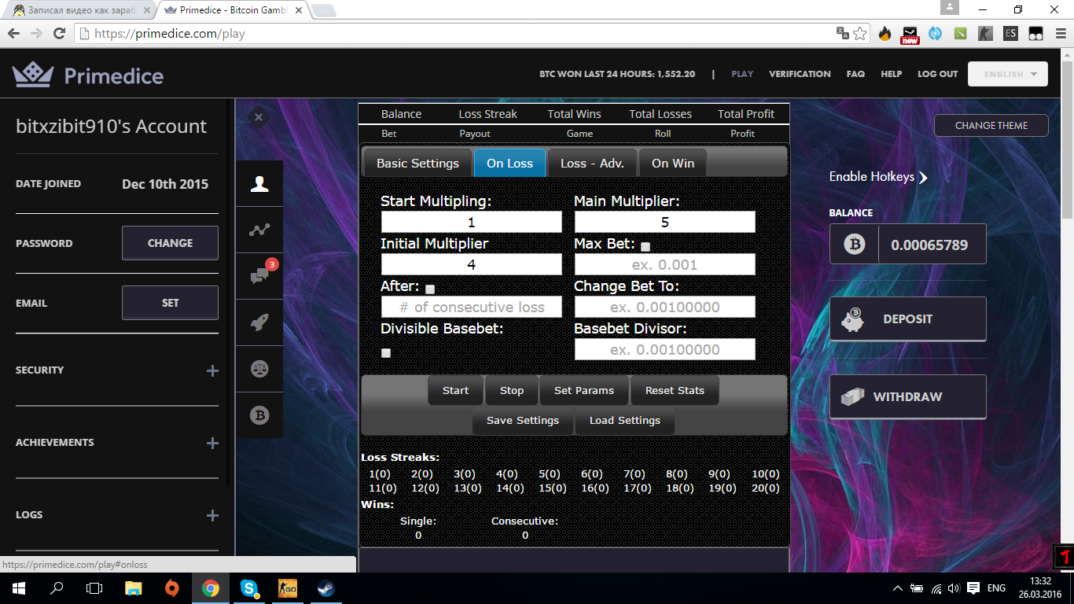Viewport: 1074px width, 604px height.
Task: Click the balance value 0.00065789
Action: [x=929, y=245]
